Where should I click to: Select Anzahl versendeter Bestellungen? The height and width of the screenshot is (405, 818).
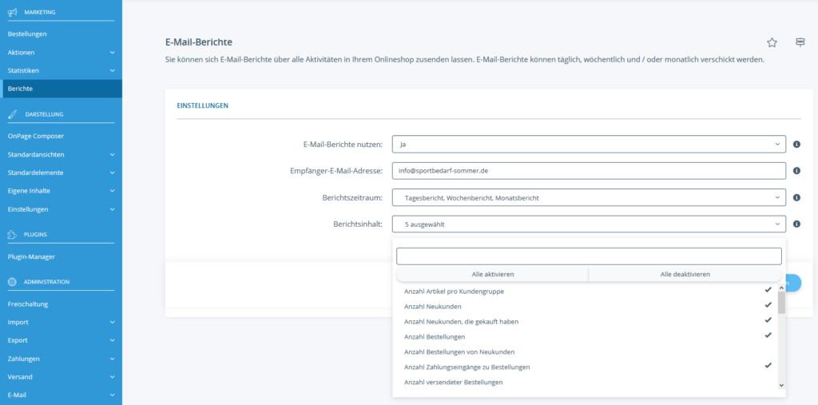585,382
